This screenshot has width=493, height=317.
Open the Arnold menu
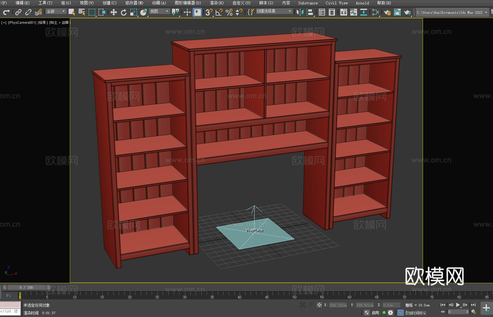click(362, 3)
